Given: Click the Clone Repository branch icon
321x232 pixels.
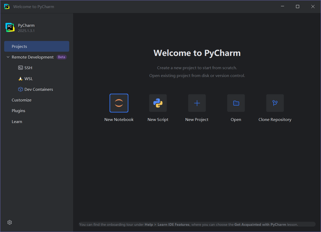Looking at the screenshot, I should pyautogui.click(x=275, y=103).
